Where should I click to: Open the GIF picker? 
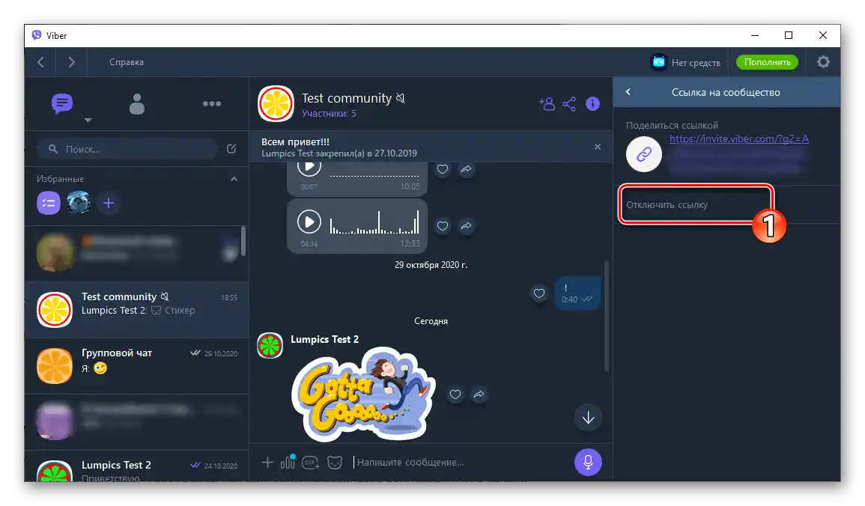pyautogui.click(x=311, y=463)
